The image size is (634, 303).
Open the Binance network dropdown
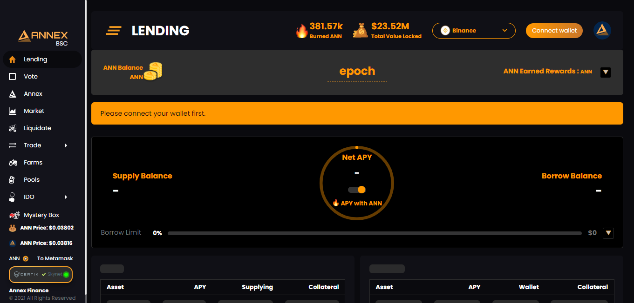[473, 31]
